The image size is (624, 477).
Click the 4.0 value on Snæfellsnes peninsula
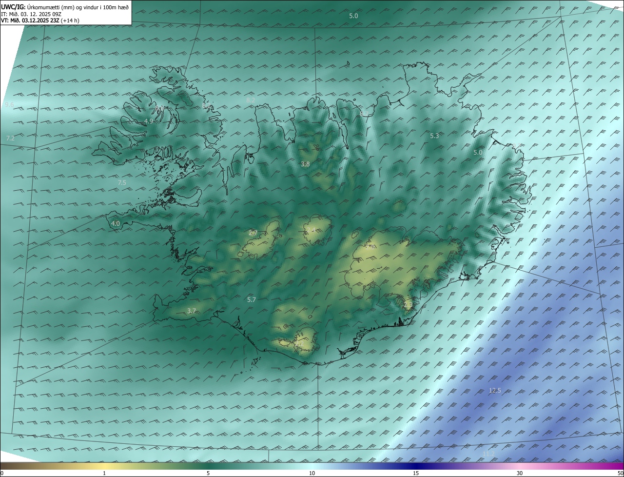[x=116, y=224]
